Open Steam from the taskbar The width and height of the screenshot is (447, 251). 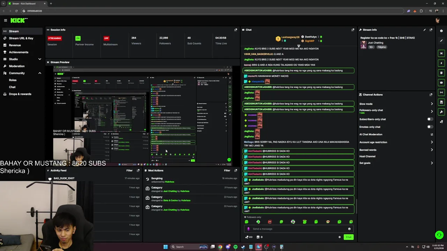pyautogui.click(x=243, y=247)
